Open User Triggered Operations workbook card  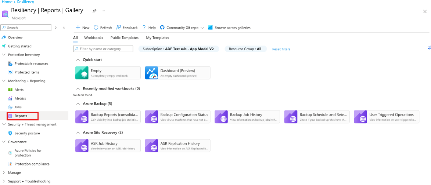coord(387,117)
